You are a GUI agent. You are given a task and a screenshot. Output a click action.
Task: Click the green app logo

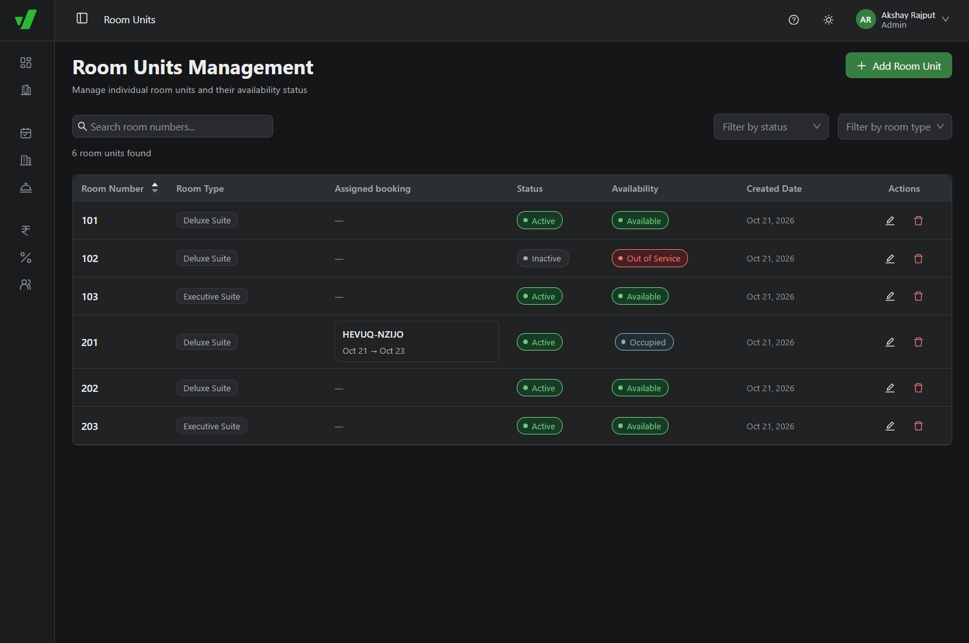tap(26, 19)
